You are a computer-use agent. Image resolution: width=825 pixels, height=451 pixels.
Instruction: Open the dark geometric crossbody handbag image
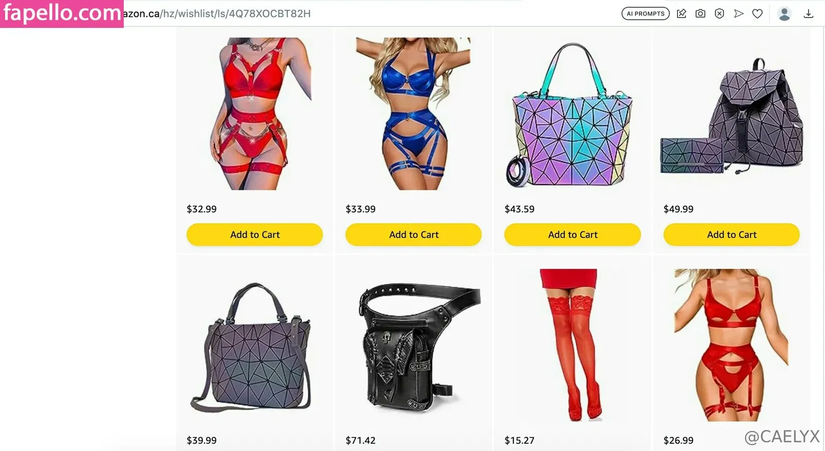coord(252,347)
